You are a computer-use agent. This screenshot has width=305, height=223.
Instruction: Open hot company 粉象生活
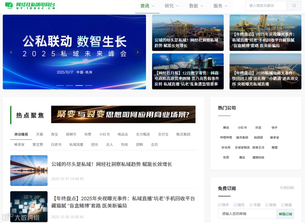(258, 148)
